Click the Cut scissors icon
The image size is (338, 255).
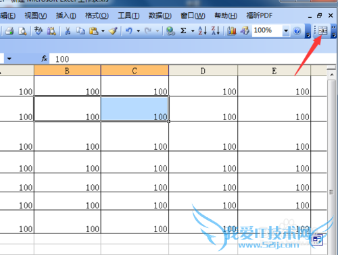(68, 30)
